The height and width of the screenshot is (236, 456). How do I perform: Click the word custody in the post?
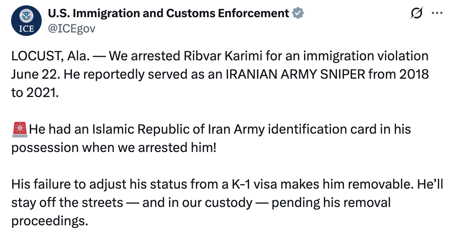(x=228, y=203)
